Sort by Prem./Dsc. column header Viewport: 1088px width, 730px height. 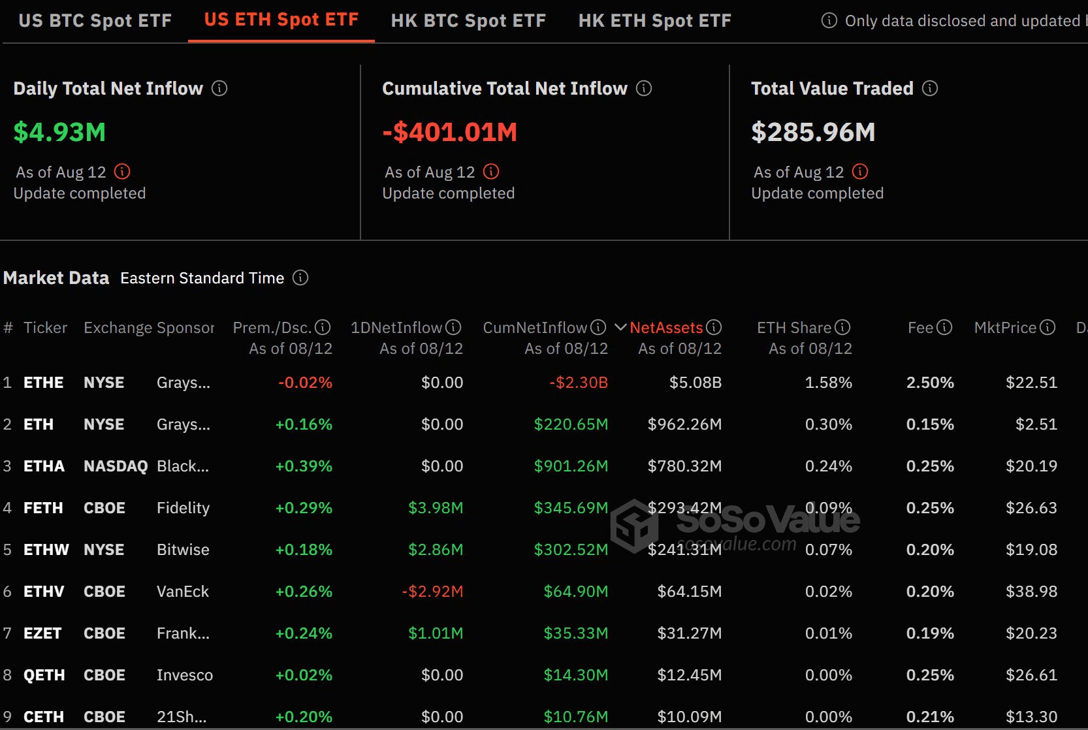(272, 327)
